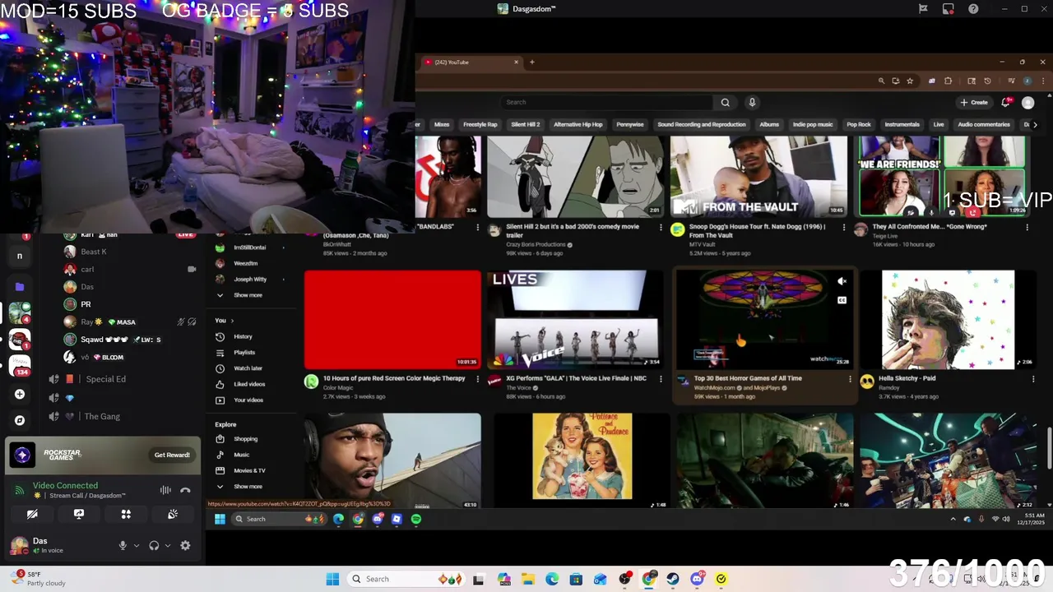Open Liked videos in YouTube sidebar
The height and width of the screenshot is (592, 1053).
click(249, 384)
